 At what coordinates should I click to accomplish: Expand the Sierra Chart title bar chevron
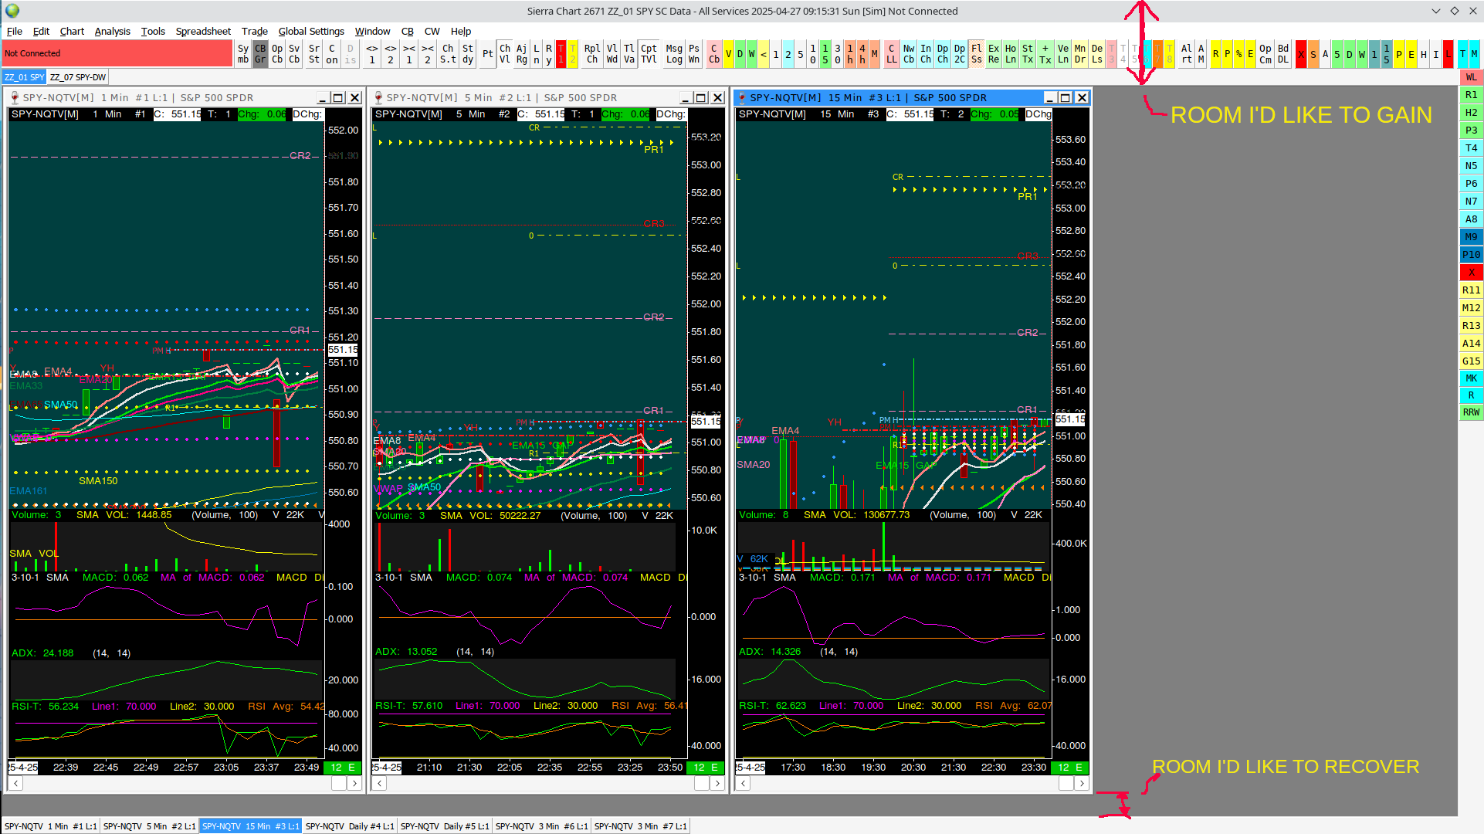(x=1435, y=11)
